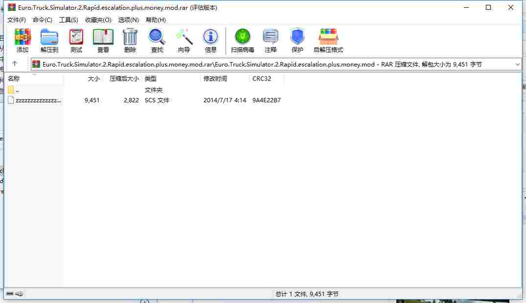Click the 2,822 packed size cell
526x303 pixels.
(131, 100)
